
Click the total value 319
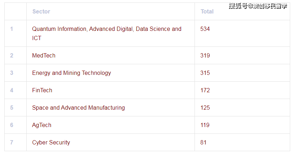(x=205, y=55)
